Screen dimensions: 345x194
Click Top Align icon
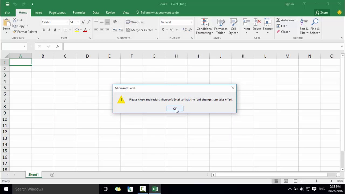pos(96,22)
